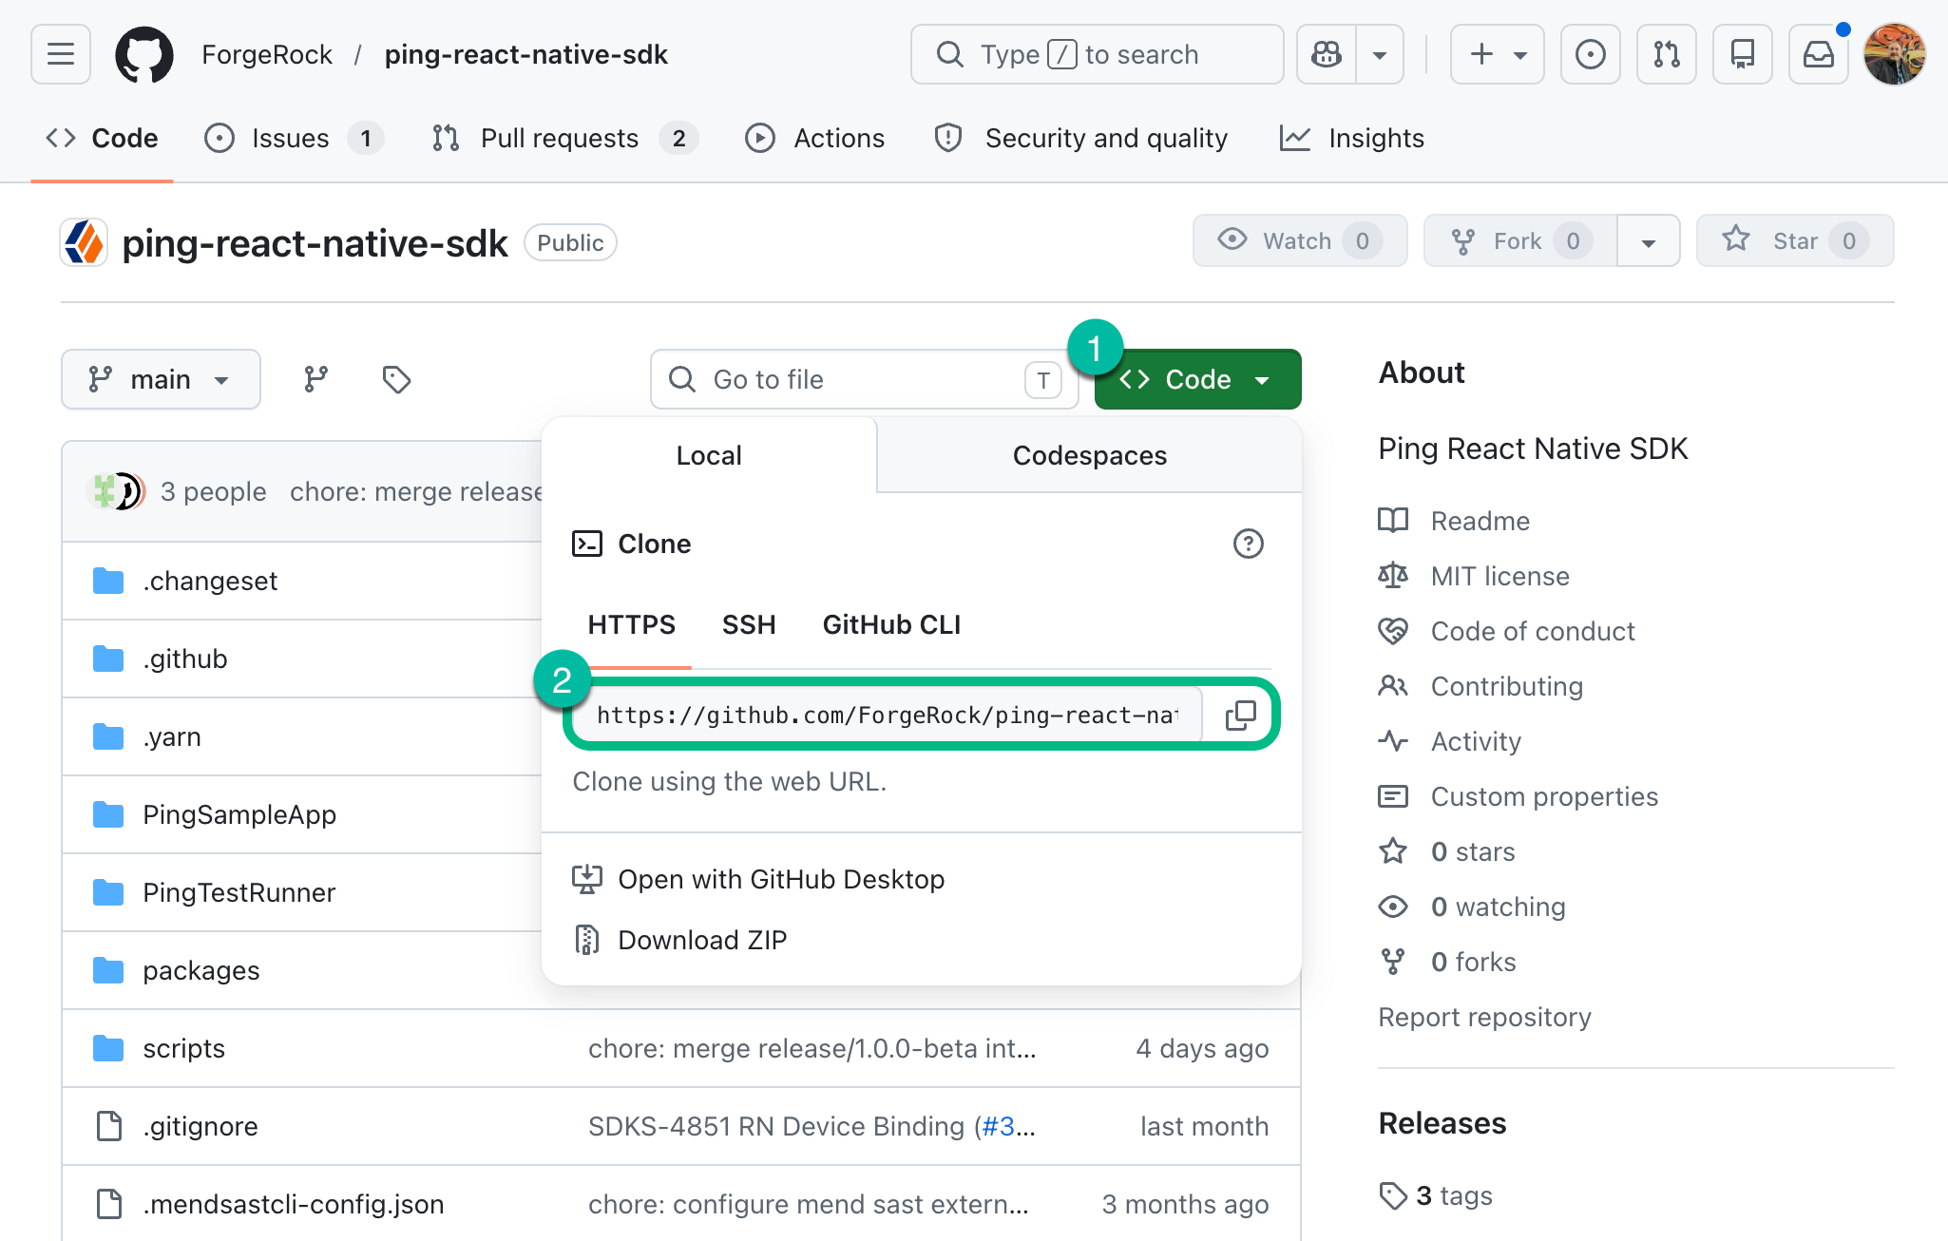Open .mendsastcli-config.json file
The height and width of the screenshot is (1241, 1948).
click(x=294, y=1204)
